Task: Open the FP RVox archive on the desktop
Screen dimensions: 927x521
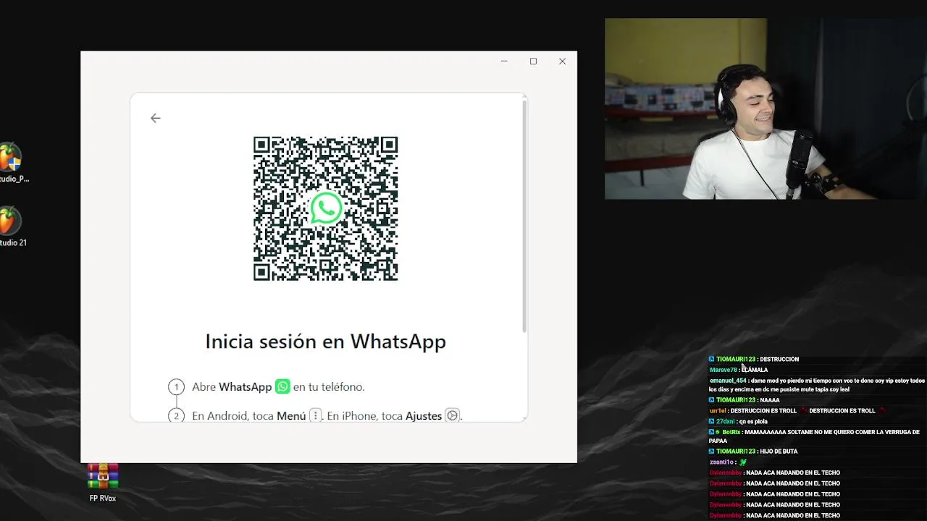Action: 103,483
